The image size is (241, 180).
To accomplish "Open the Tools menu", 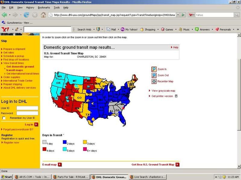I will 57,7.
